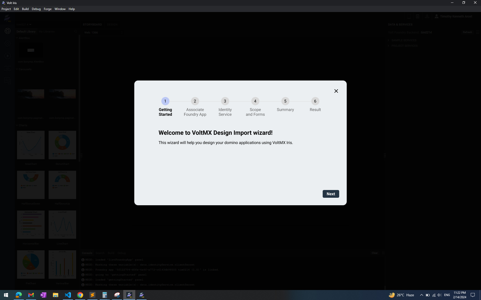Screen dimensions: 481x300
Task: Select step 3 Identity Service circle
Action: 225,101
